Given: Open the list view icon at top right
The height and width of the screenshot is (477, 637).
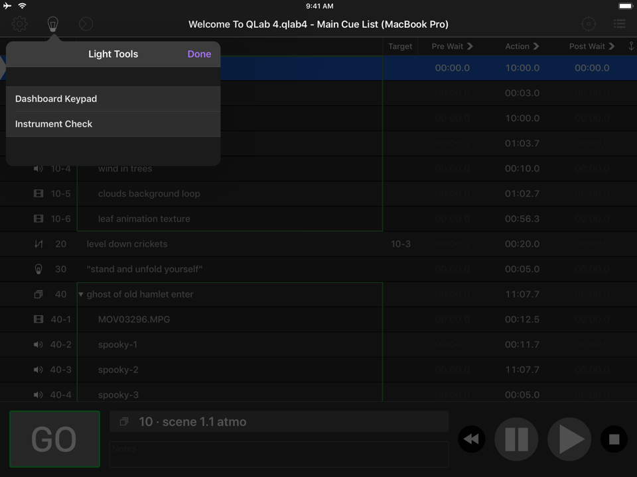Looking at the screenshot, I should pyautogui.click(x=619, y=25).
